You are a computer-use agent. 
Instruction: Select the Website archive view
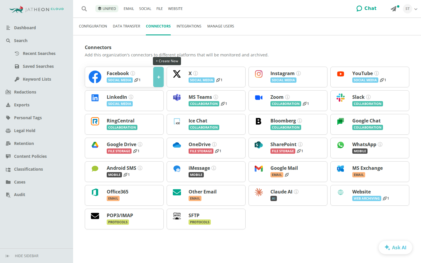point(175,9)
